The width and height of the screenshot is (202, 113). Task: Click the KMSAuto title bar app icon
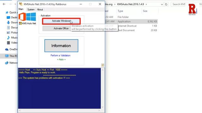[21, 4]
